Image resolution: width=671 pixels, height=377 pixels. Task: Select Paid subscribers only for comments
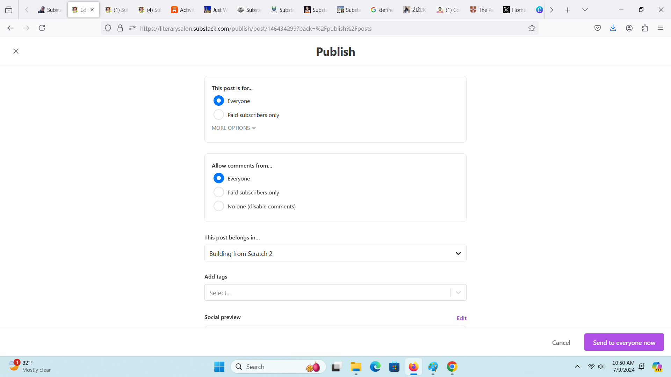click(x=219, y=192)
